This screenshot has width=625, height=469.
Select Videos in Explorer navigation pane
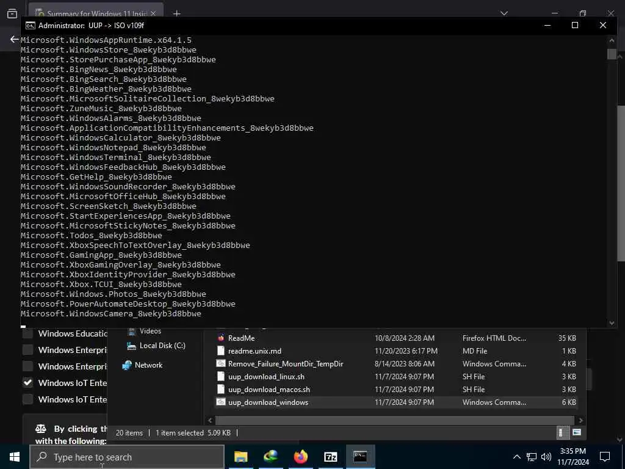(x=150, y=331)
